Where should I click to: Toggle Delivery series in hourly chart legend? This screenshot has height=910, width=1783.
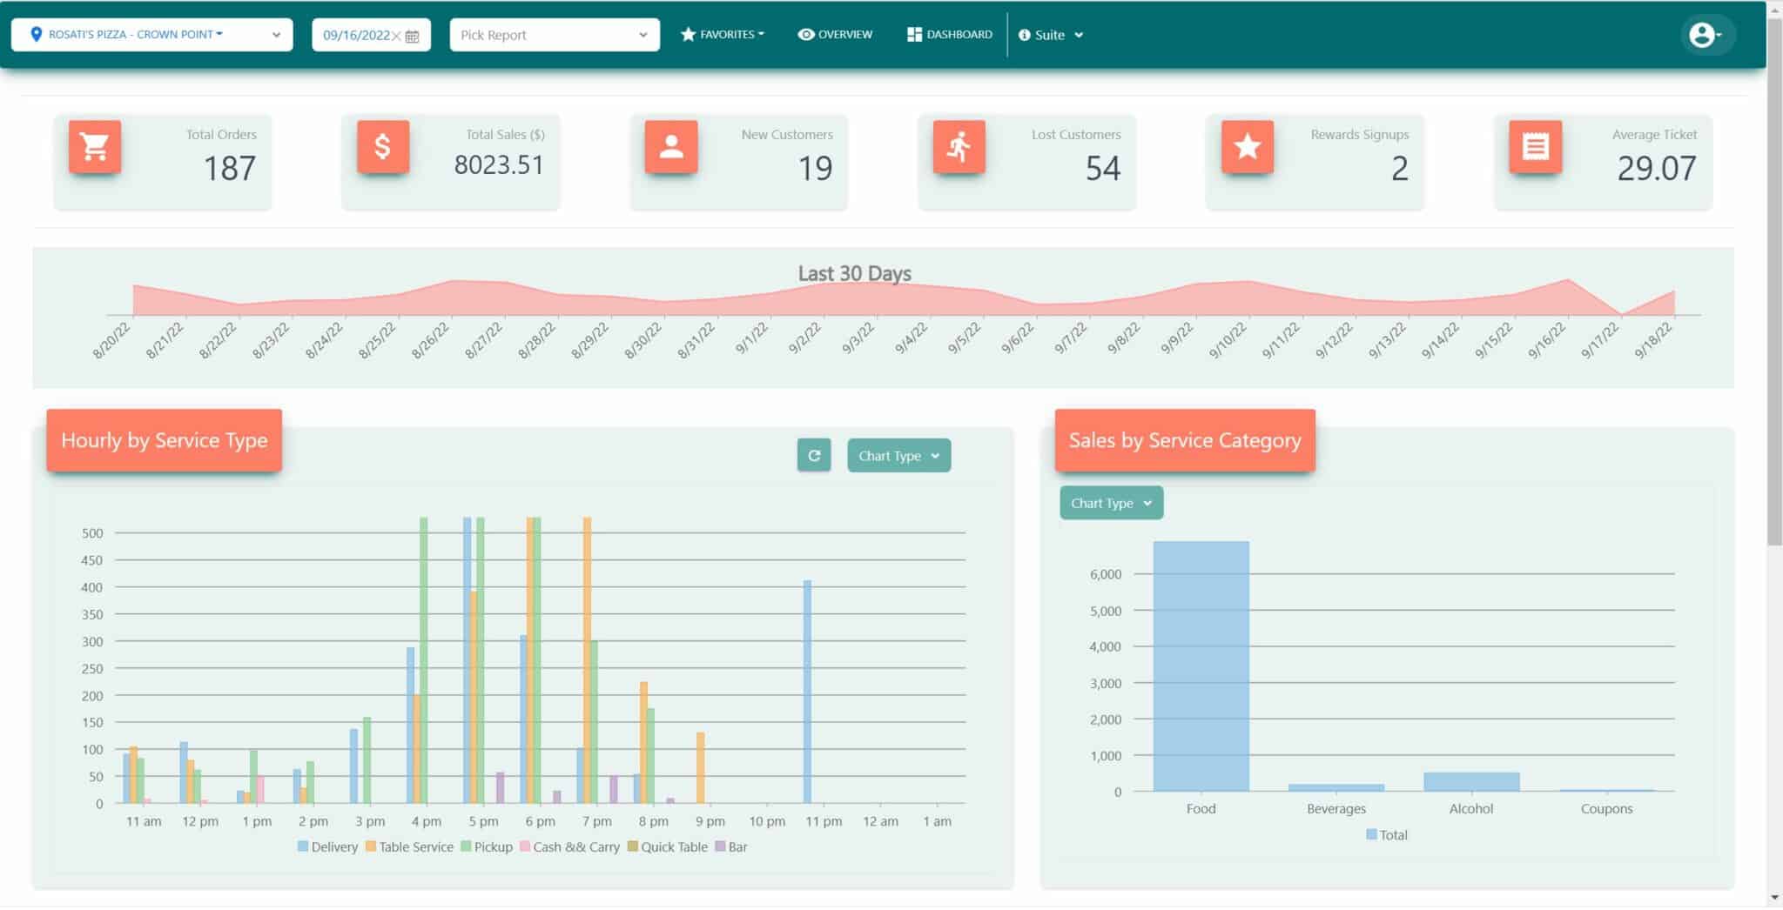pos(327,847)
